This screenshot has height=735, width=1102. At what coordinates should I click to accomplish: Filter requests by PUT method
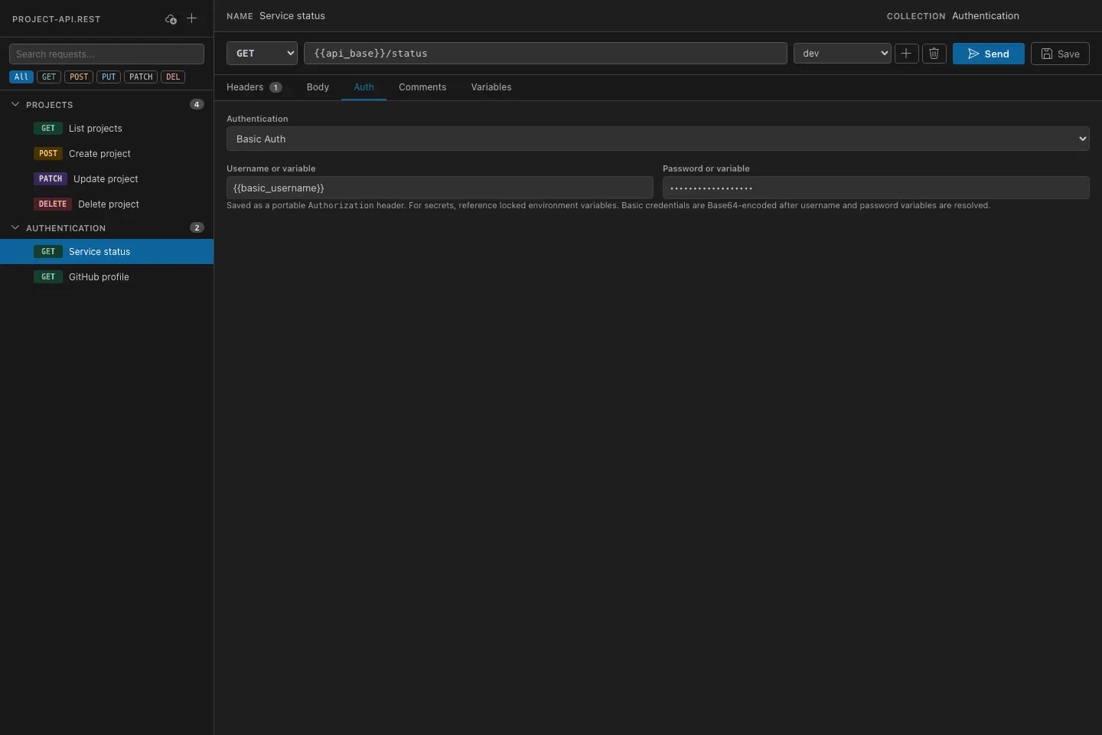pyautogui.click(x=109, y=77)
